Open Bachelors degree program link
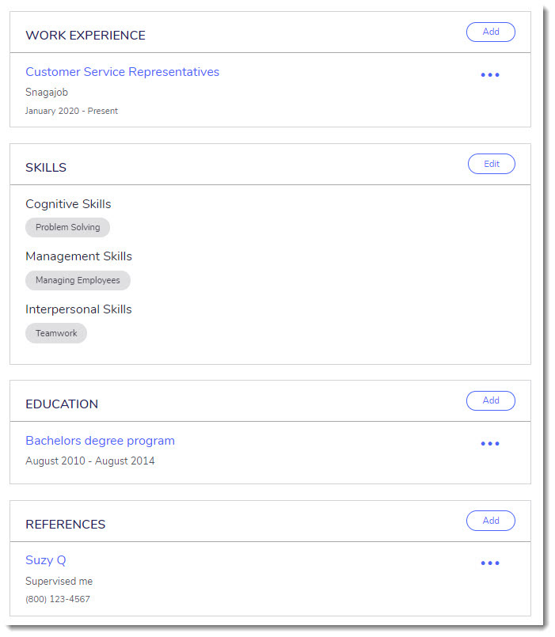 [x=100, y=441]
